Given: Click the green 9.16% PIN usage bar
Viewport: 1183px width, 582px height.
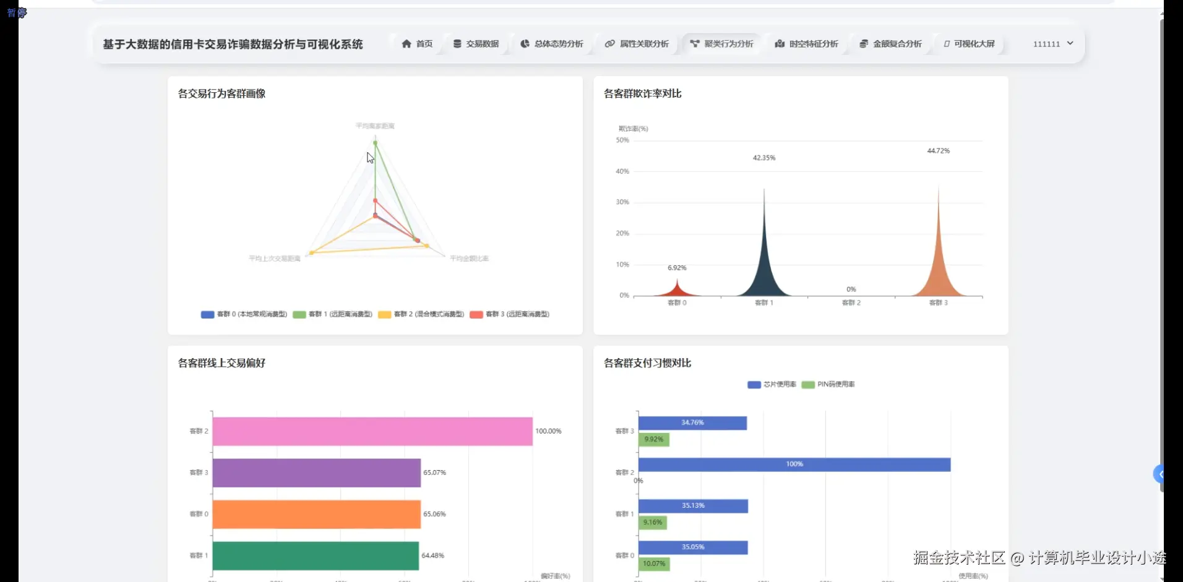Looking at the screenshot, I should (x=653, y=523).
